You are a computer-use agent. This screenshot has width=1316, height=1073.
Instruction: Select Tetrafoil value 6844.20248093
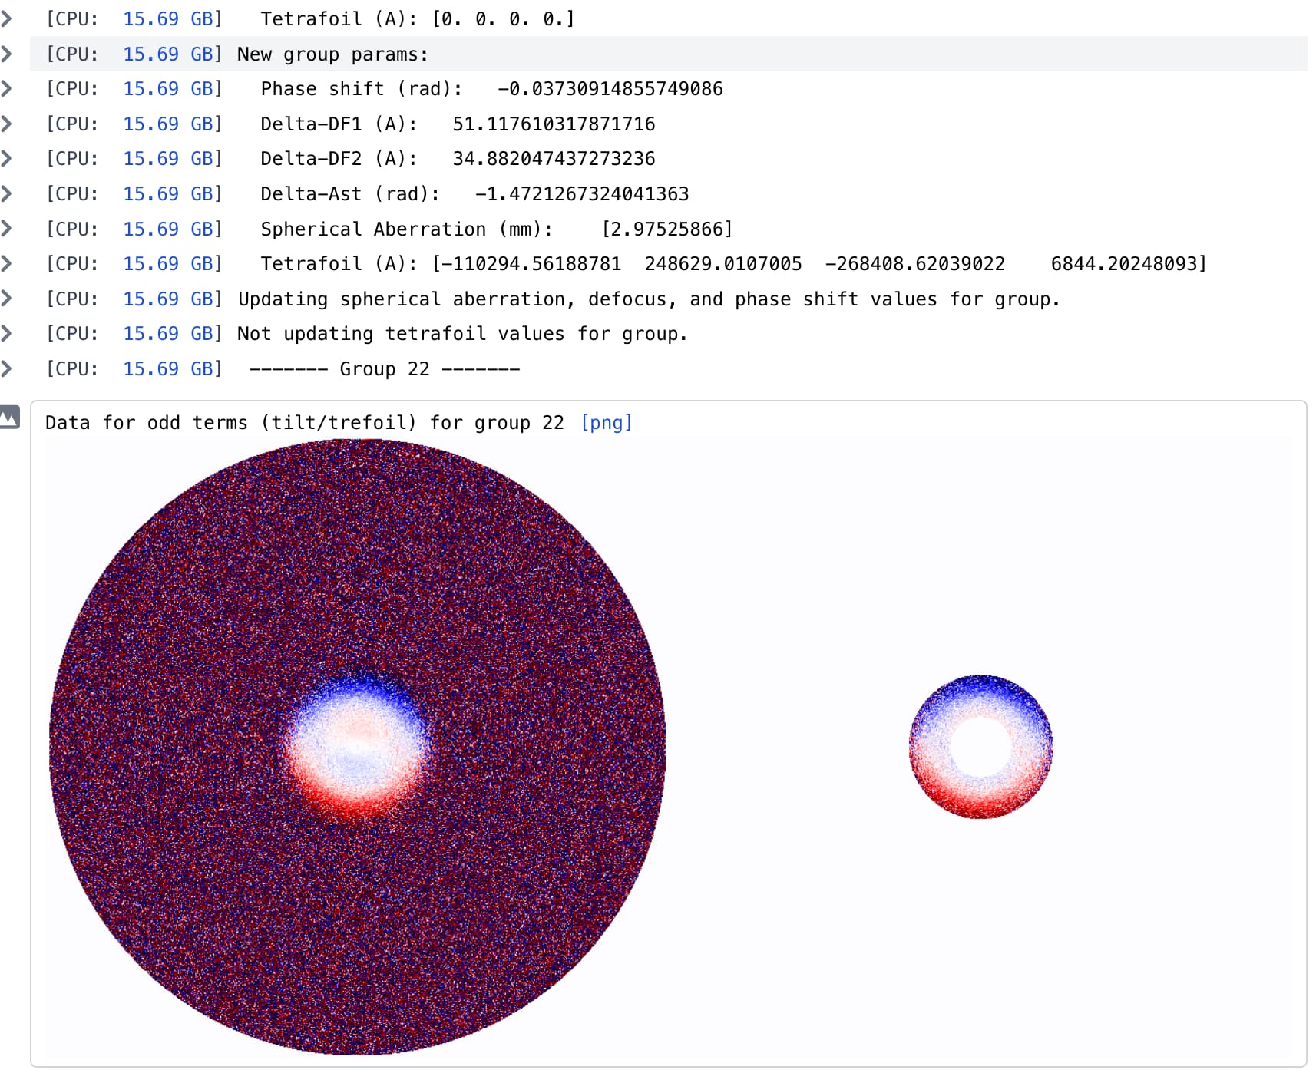(1123, 264)
